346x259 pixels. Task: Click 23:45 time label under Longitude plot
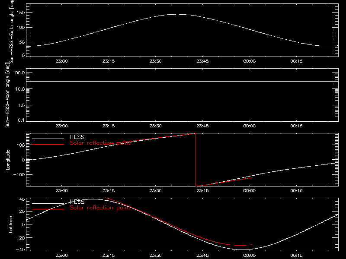202,190
